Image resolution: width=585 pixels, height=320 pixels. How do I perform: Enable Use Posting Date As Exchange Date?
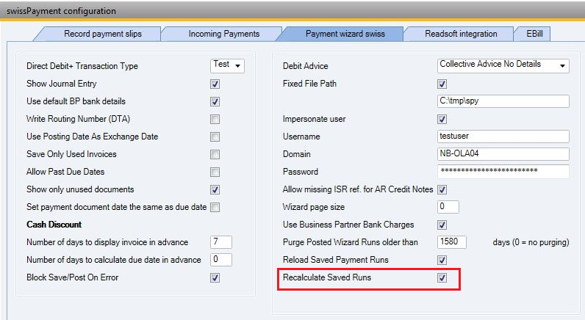coord(215,137)
